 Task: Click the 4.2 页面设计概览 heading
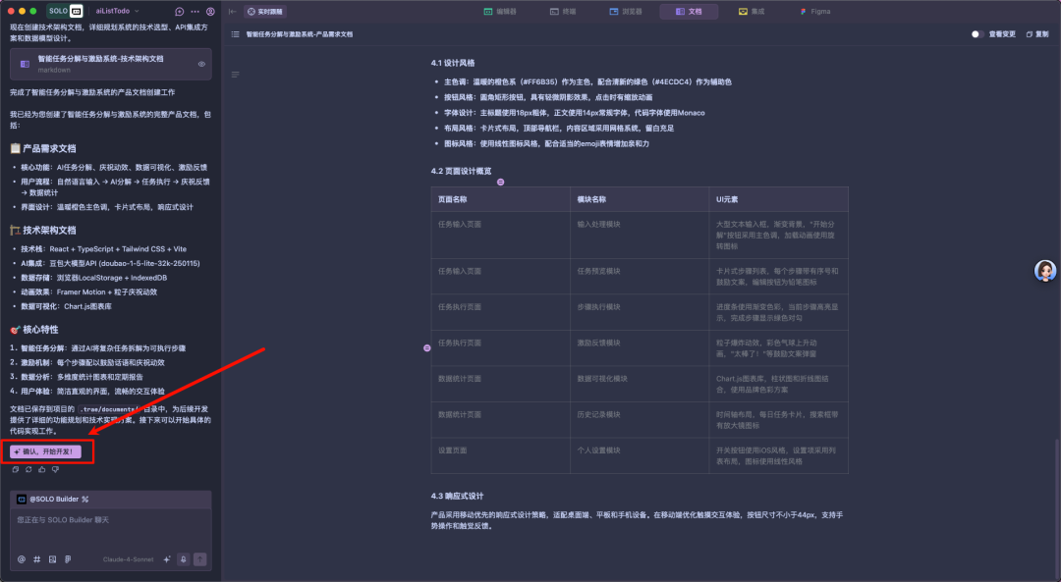(462, 171)
